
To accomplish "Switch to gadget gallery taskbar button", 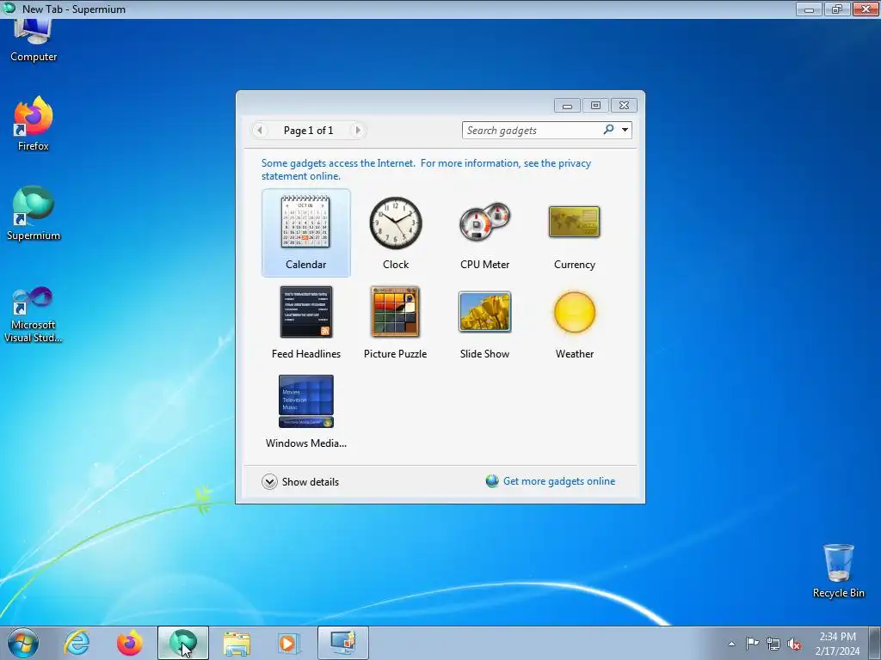I will pos(343,643).
